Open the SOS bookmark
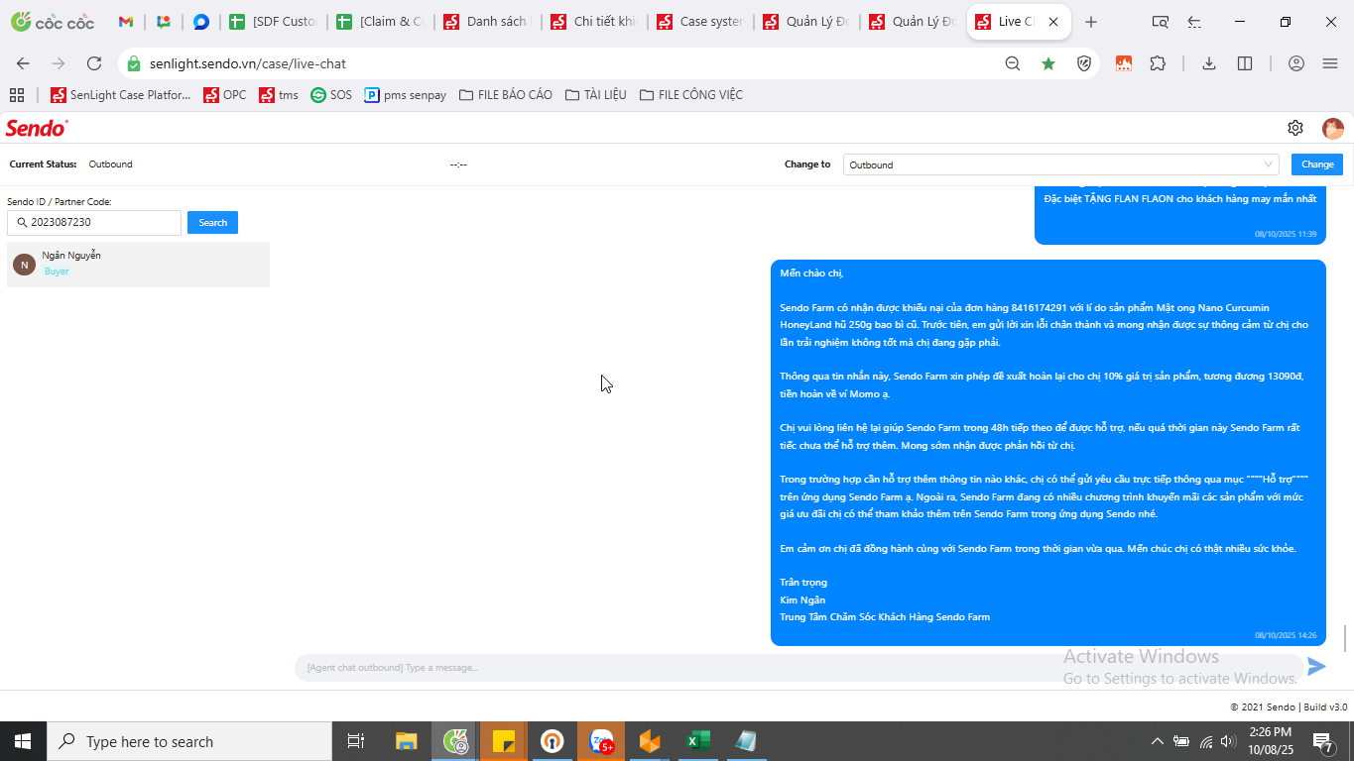 pyautogui.click(x=331, y=95)
